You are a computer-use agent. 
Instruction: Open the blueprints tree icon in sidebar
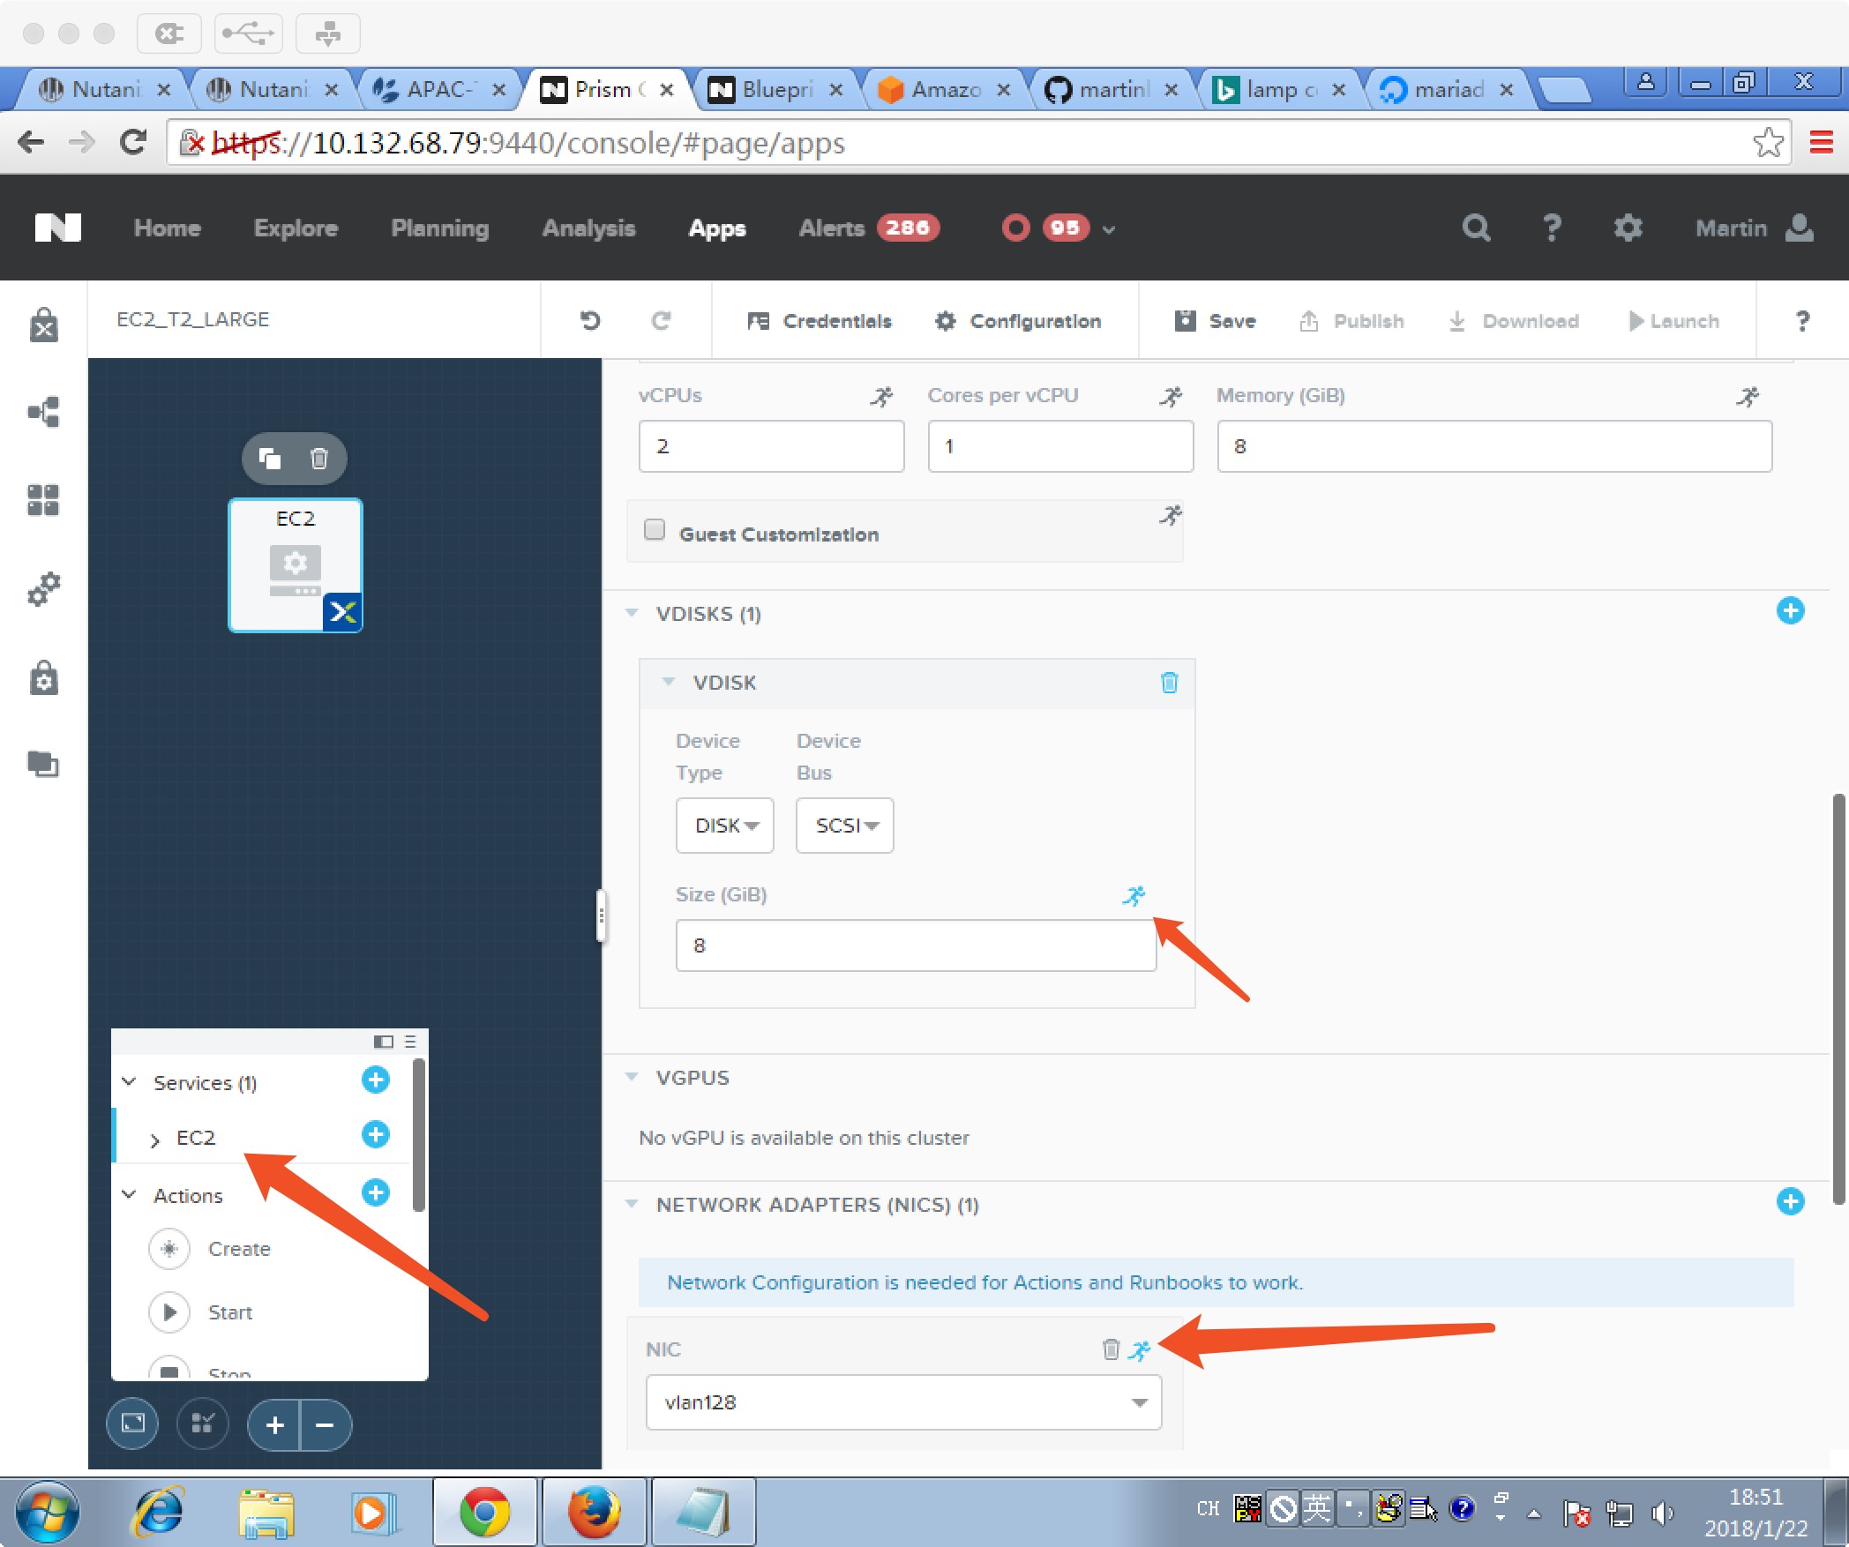tap(43, 411)
